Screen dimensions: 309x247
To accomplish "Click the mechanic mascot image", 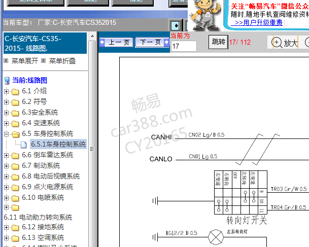I will pyautogui.click(x=205, y=15).
